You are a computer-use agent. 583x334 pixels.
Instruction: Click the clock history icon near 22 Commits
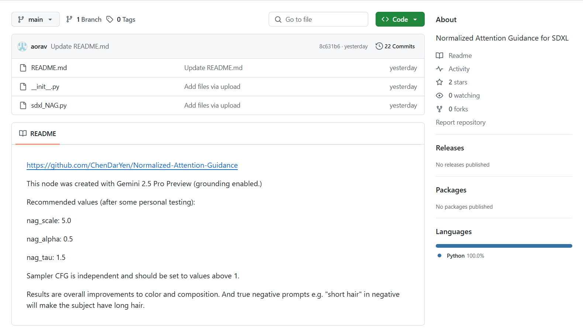click(379, 46)
